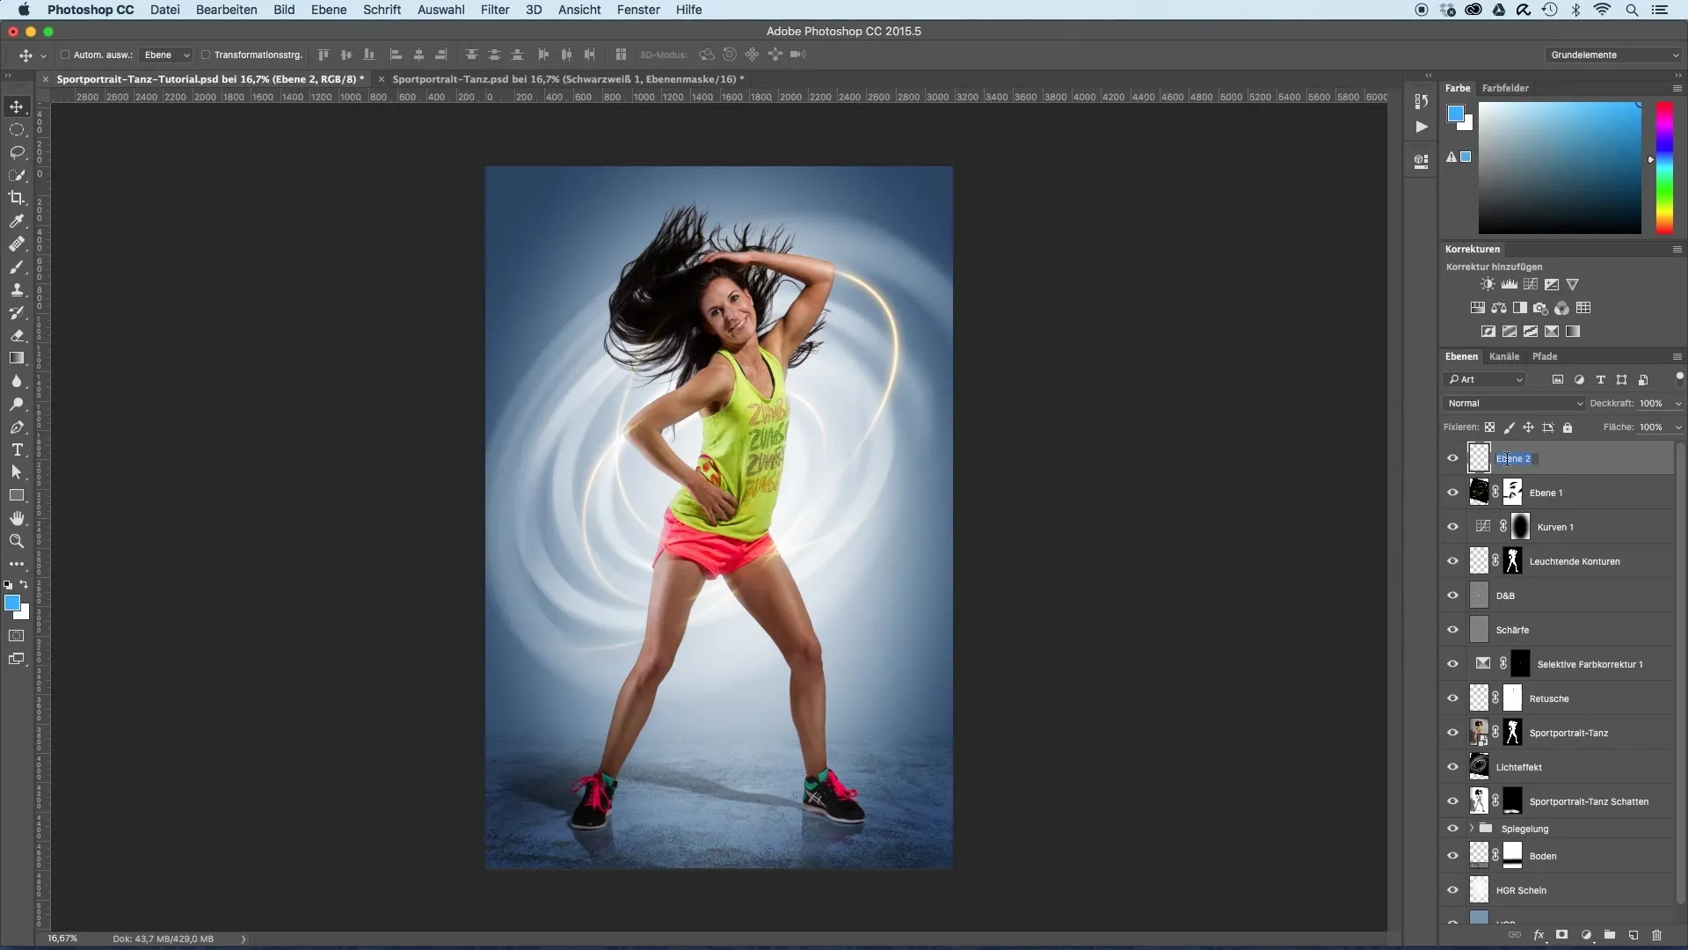Select the Pen tool
Image resolution: width=1688 pixels, height=950 pixels.
pyautogui.click(x=17, y=427)
